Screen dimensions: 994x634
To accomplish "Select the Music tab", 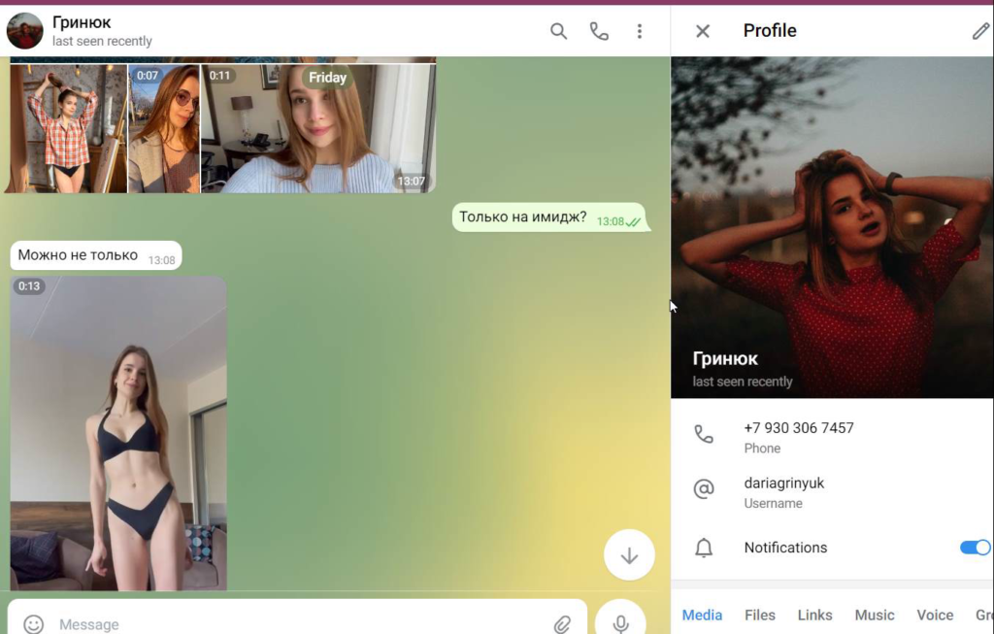I will [874, 615].
